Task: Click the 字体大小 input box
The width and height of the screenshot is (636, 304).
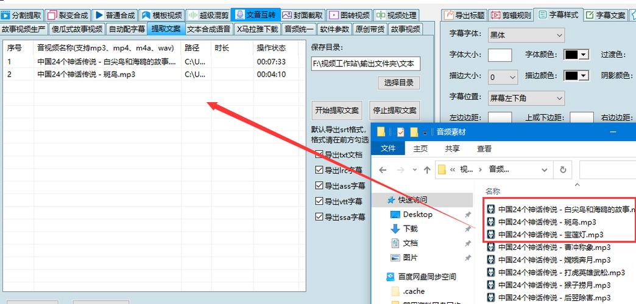Action: click(x=500, y=55)
